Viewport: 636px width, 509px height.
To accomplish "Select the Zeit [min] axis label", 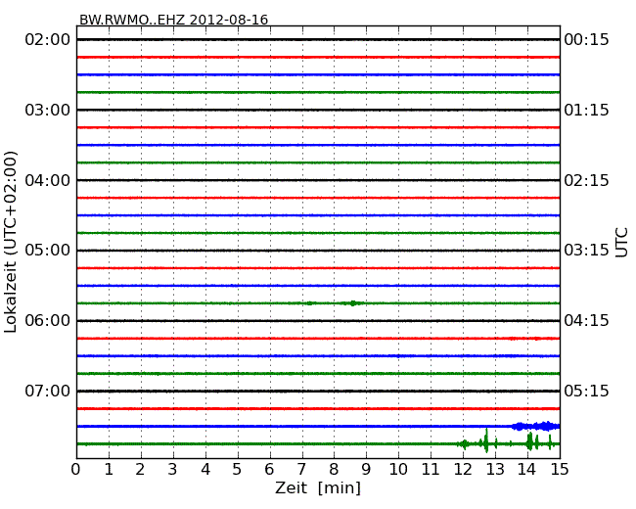I will 318,487.
